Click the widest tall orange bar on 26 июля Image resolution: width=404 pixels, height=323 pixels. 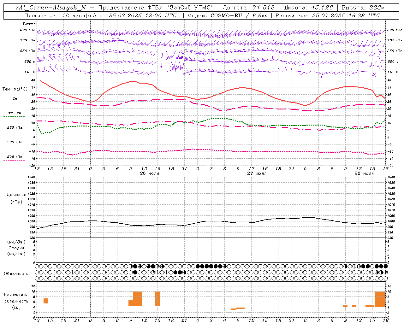coord(137,299)
